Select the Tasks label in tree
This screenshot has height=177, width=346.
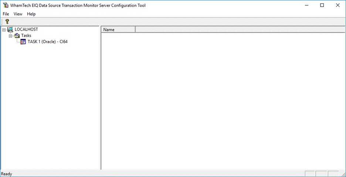click(26, 35)
